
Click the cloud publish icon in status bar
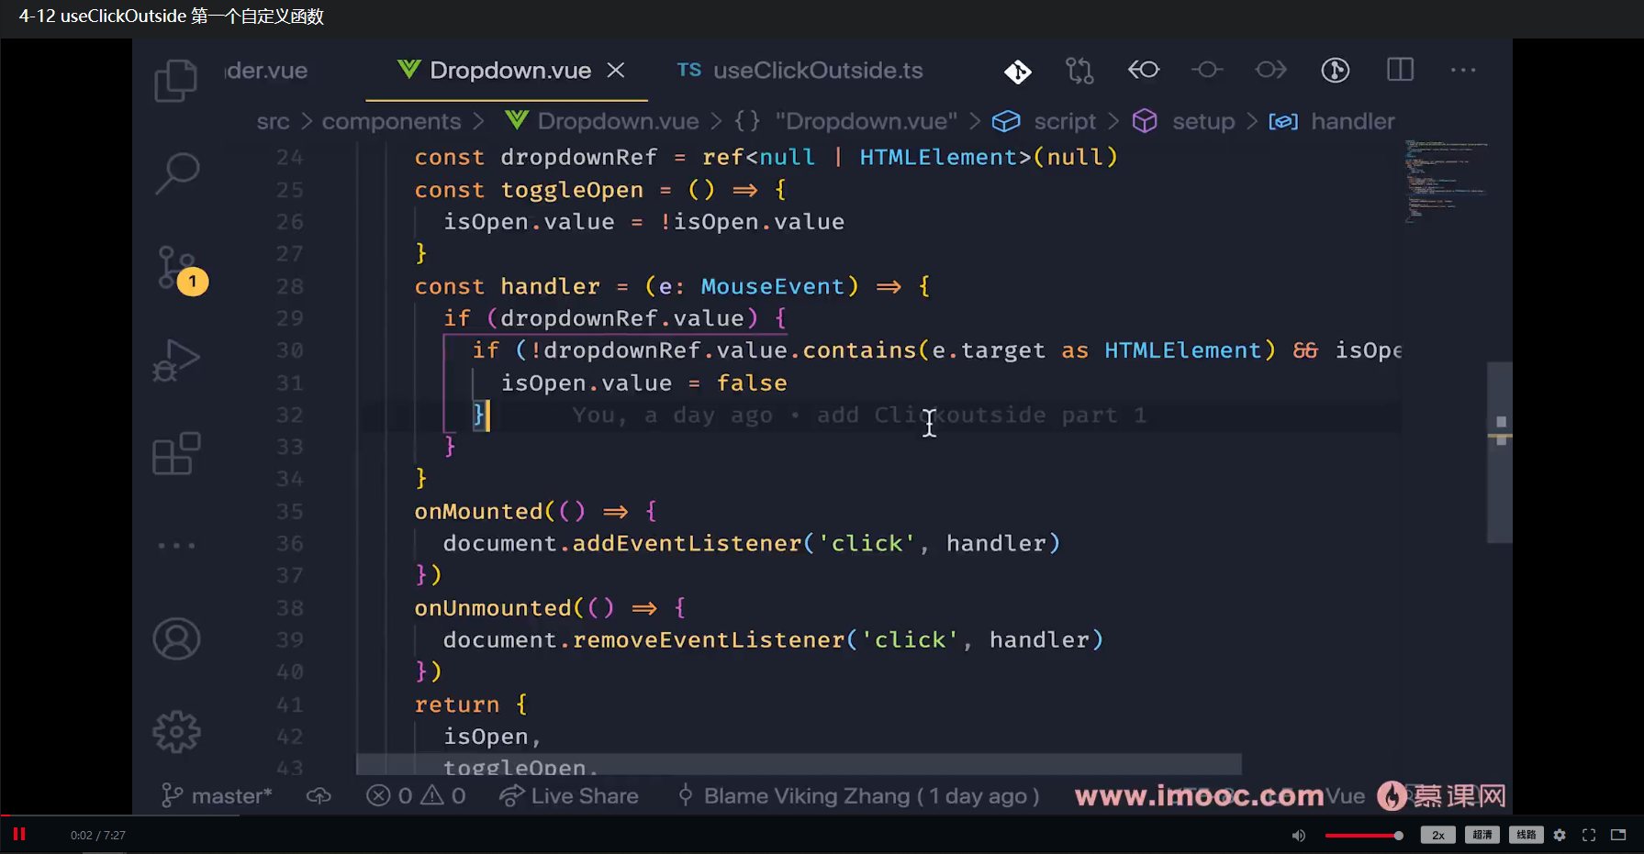(319, 795)
